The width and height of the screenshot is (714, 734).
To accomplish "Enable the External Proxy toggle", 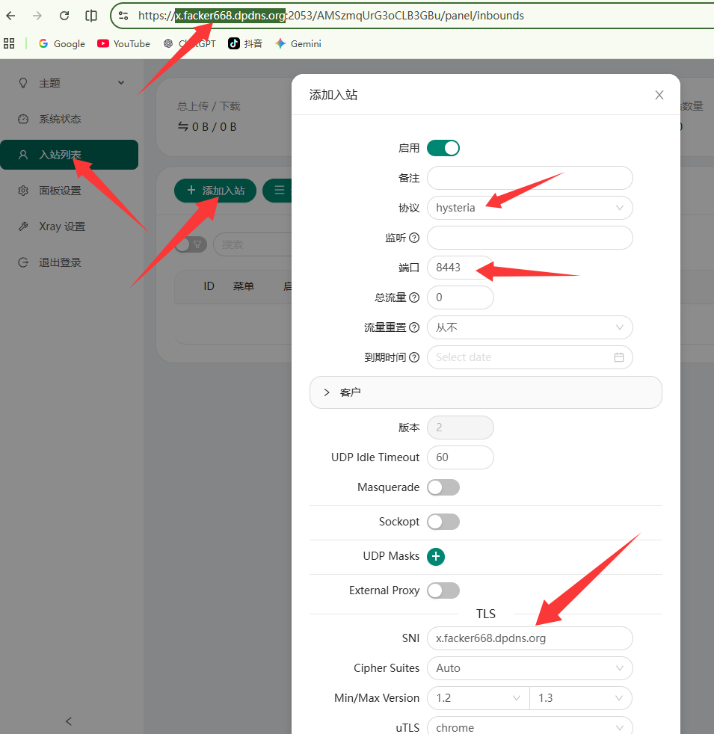I will click(443, 590).
